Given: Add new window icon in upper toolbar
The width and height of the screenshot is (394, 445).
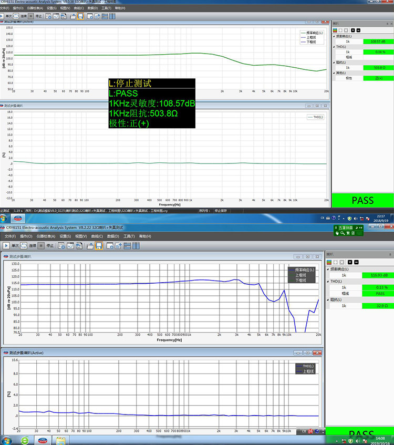Looking at the screenshot, I should click(90, 16).
